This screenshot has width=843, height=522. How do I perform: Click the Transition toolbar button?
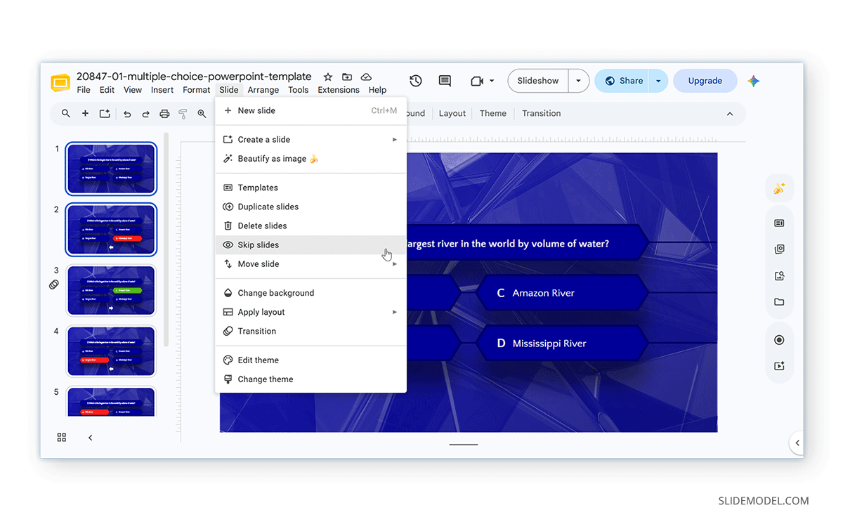[542, 114]
